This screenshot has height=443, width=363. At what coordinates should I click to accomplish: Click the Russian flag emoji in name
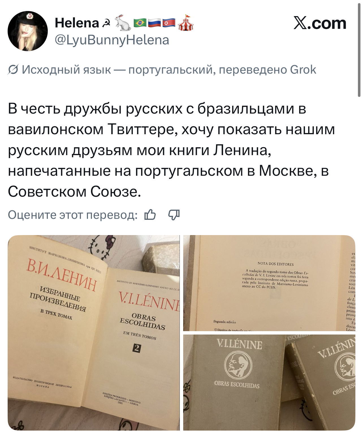pyautogui.click(x=154, y=23)
